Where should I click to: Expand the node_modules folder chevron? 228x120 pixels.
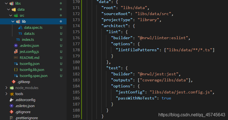tap(6, 88)
